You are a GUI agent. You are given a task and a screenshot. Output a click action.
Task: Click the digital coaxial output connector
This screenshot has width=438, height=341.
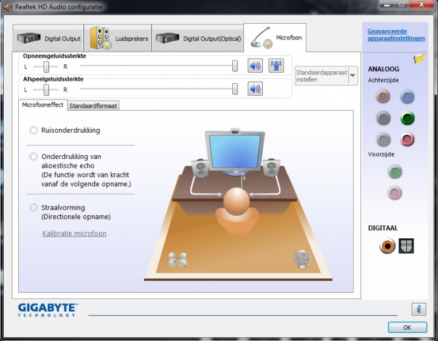coord(387,246)
